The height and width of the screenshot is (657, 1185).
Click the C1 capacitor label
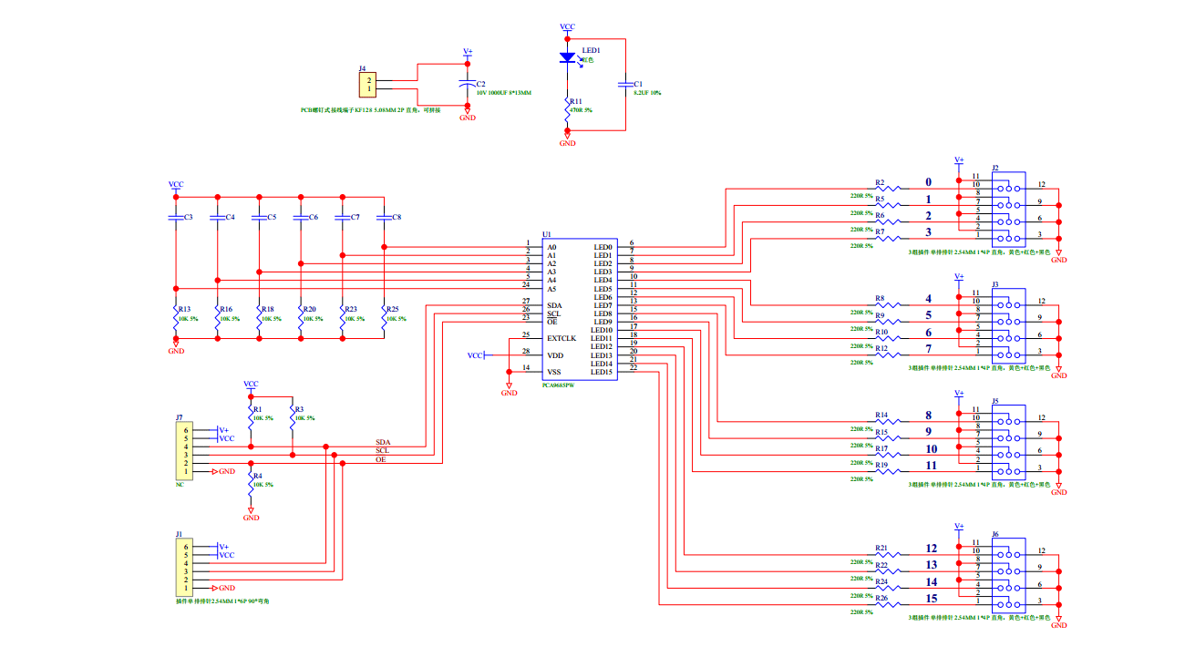tap(638, 84)
